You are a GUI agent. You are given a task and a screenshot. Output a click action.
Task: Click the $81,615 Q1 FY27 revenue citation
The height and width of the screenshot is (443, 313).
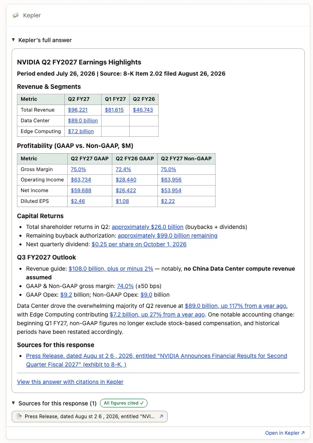point(114,110)
